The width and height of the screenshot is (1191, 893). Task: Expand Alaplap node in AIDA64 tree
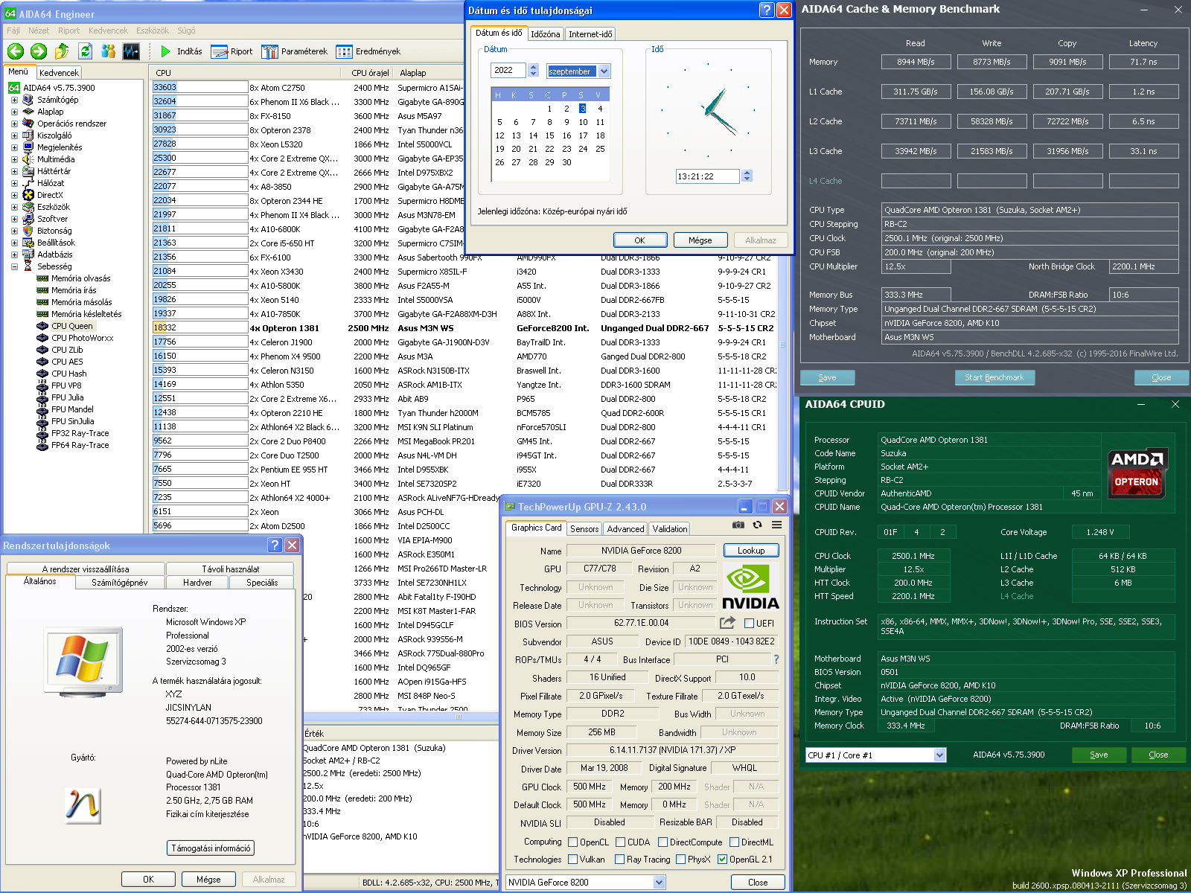[x=14, y=112]
